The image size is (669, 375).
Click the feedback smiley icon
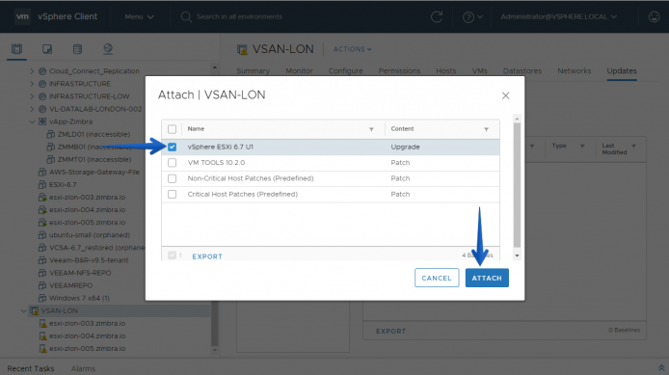tap(655, 16)
